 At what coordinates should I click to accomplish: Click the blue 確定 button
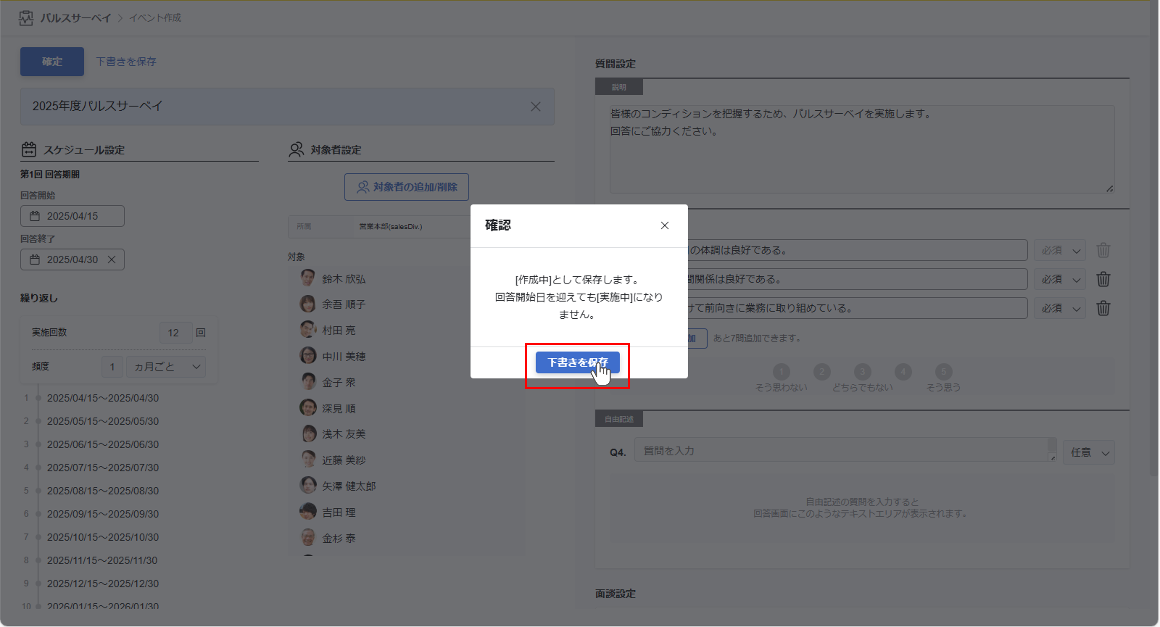(52, 61)
